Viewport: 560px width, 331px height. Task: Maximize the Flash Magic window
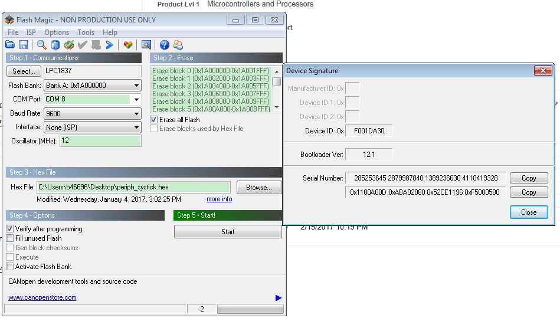click(255, 20)
